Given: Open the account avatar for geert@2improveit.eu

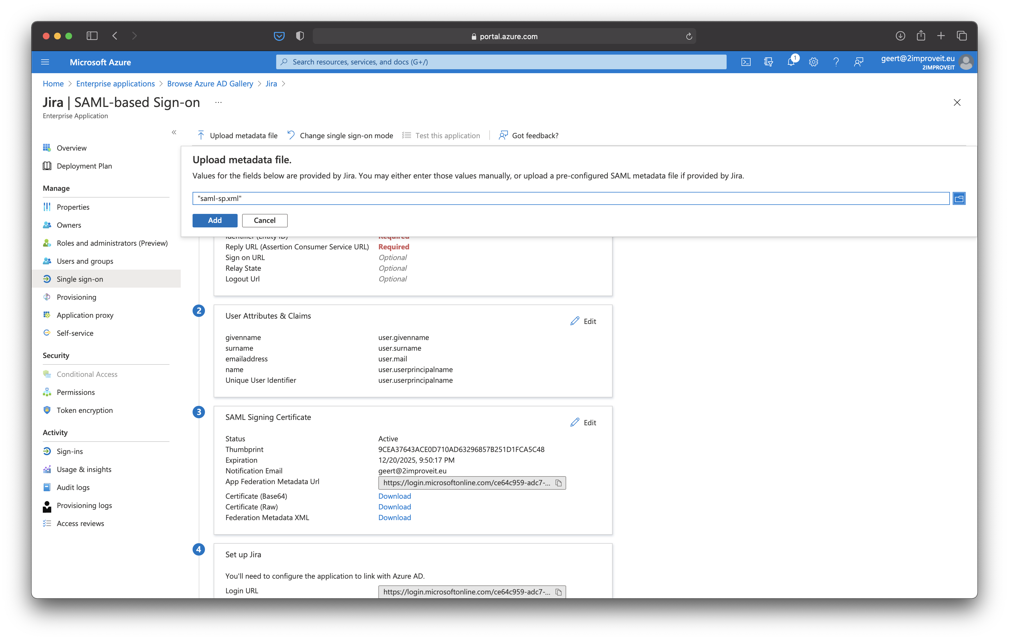Looking at the screenshot, I should (966, 62).
